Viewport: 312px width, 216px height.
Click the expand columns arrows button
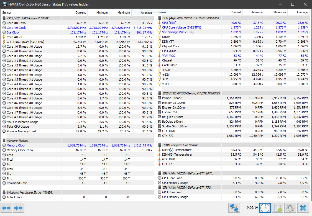(x=6, y=208)
